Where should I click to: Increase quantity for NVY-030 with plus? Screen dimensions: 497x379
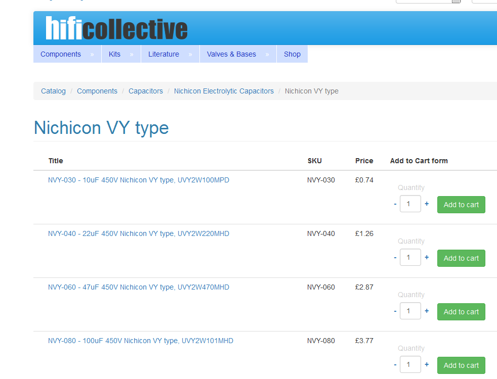[x=427, y=204]
